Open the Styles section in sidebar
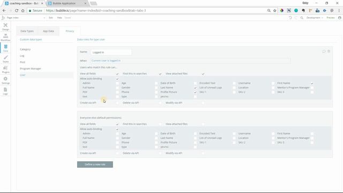The height and width of the screenshot is (193, 343). point(5,59)
